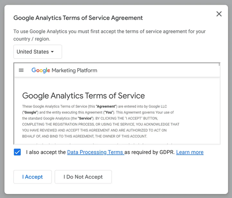Click the Marketing Platform header text
The image size is (232, 198).
tap(74, 70)
